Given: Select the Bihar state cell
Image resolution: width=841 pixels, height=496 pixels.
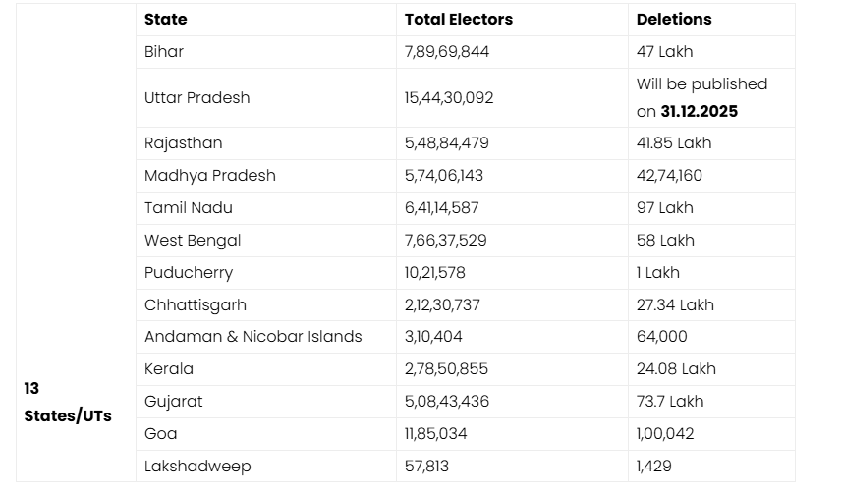Looking at the screenshot, I should pyautogui.click(x=164, y=51).
